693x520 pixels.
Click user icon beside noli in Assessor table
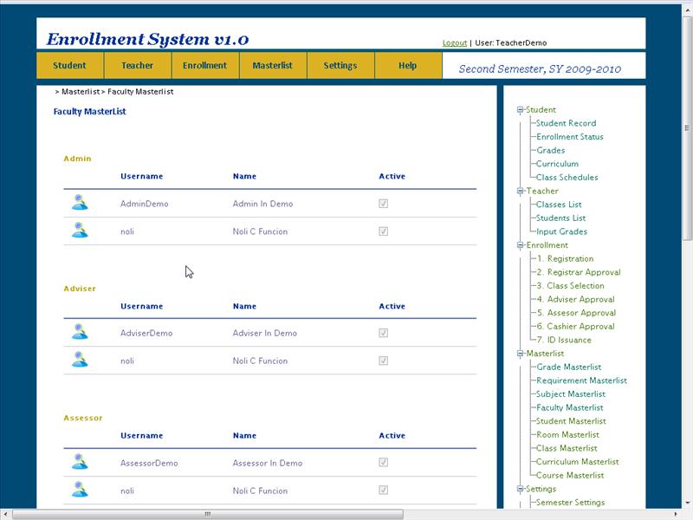(80, 490)
